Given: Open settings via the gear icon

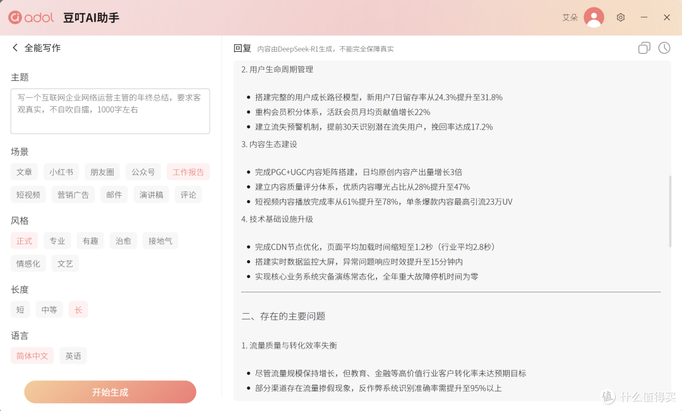Looking at the screenshot, I should [621, 18].
